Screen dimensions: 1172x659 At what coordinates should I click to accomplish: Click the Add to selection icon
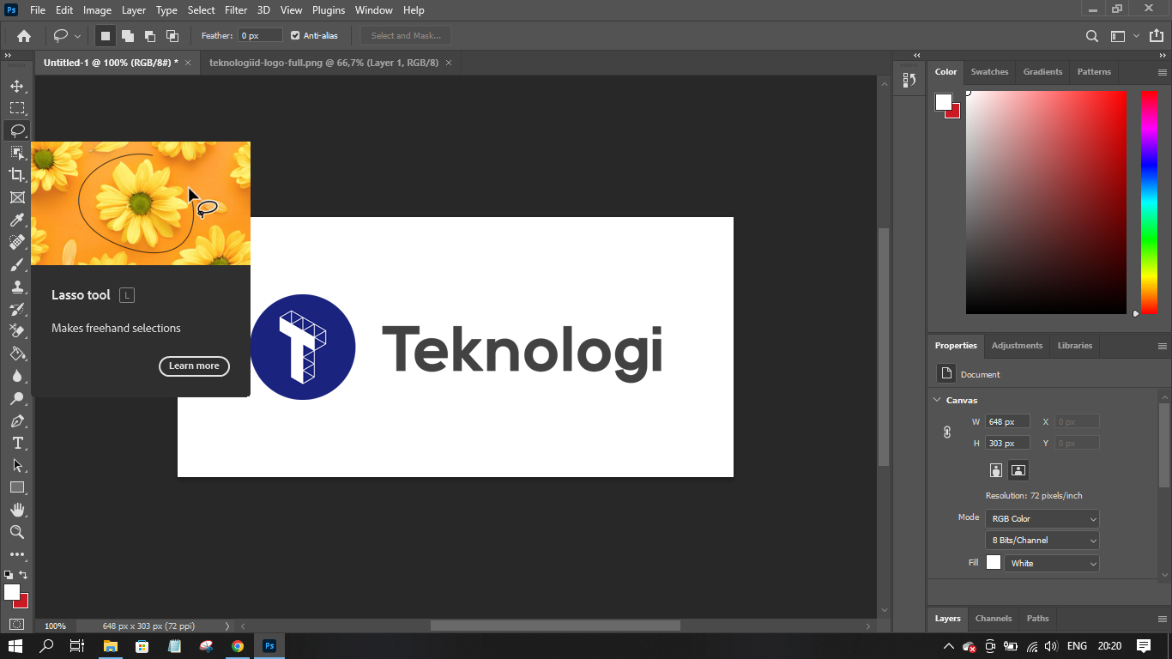128,36
